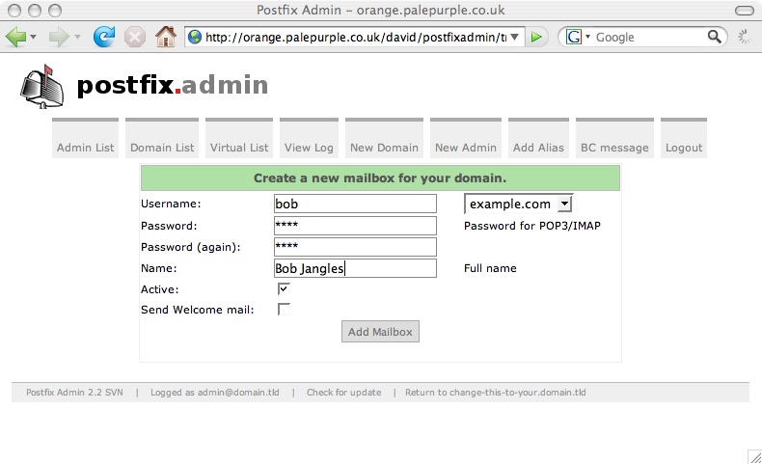Focus the Name field with Bob Jangles

pos(355,268)
